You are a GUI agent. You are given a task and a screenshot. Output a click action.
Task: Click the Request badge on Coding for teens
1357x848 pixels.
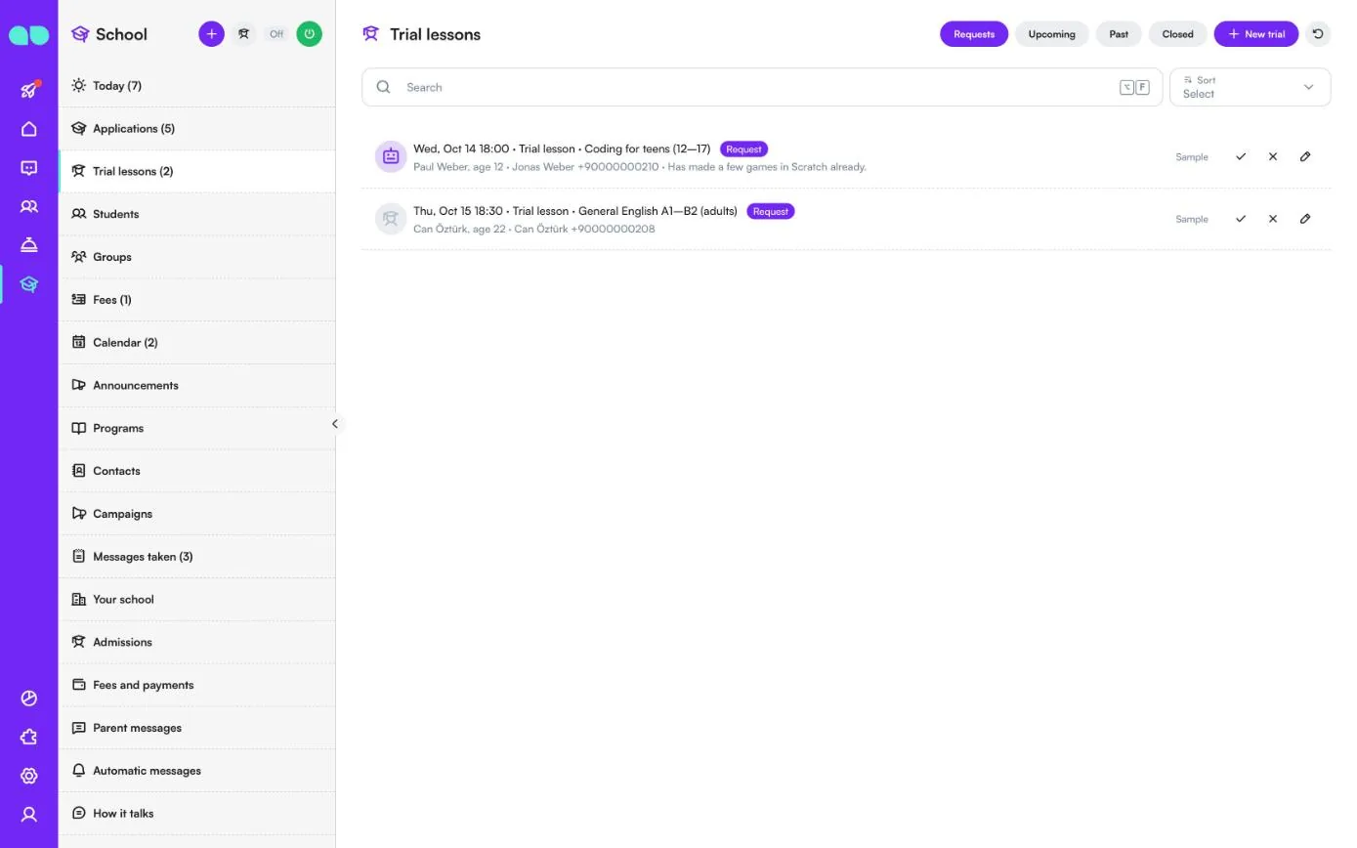tap(743, 149)
